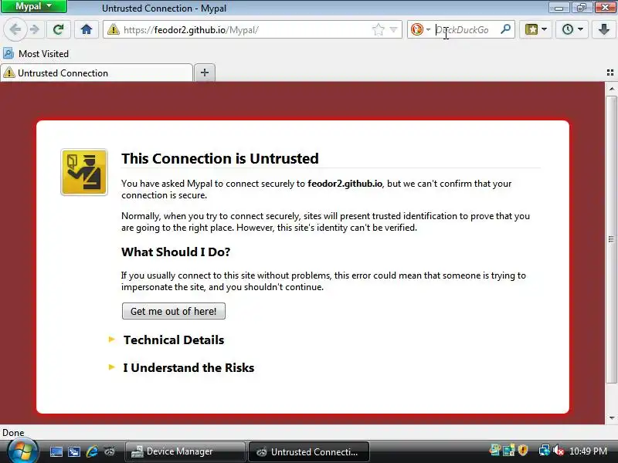Close the Mypal window
618x463 pixels.
pos(605,7)
